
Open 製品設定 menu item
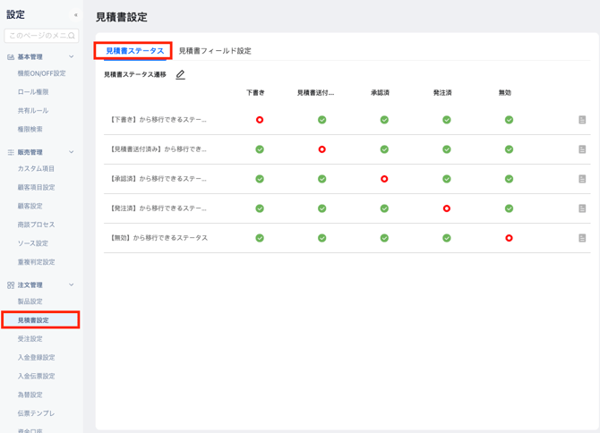[x=30, y=301]
